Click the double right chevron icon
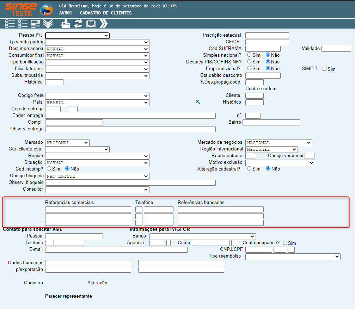The height and width of the screenshot is (309, 355). pyautogui.click(x=104, y=24)
